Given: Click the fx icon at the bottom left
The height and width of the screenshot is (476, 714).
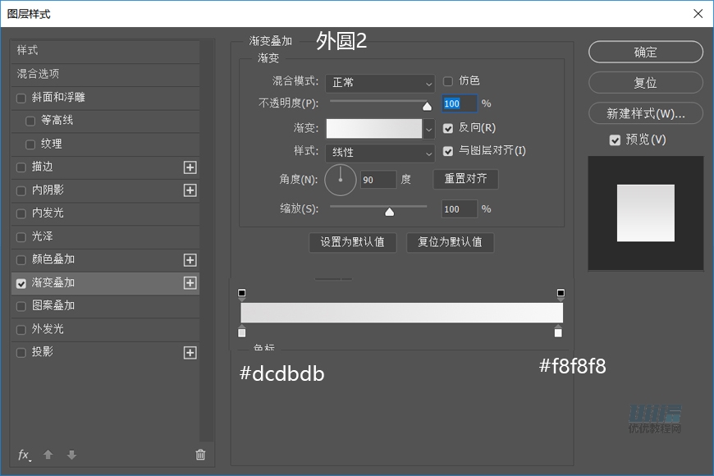Looking at the screenshot, I should pos(23,454).
